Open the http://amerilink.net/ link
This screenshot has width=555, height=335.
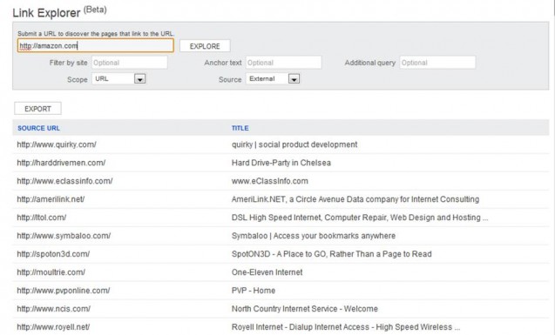coord(51,199)
